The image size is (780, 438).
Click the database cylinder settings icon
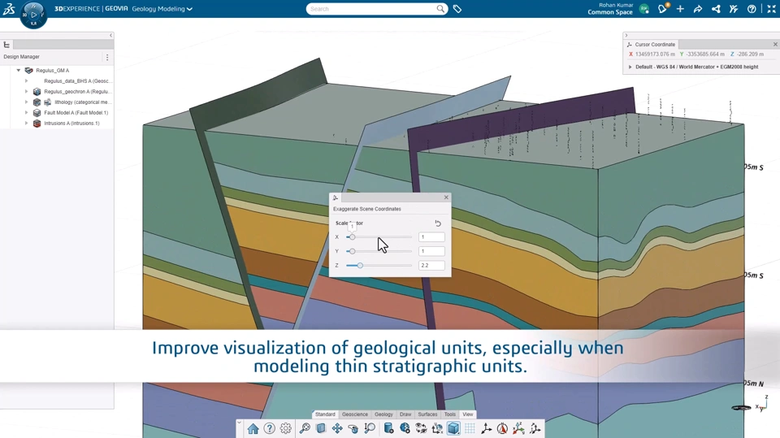click(x=389, y=428)
